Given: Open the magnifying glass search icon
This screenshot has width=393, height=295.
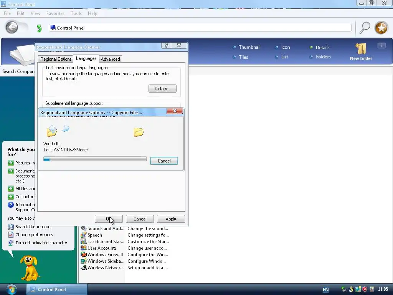Looking at the screenshot, I should point(365,28).
